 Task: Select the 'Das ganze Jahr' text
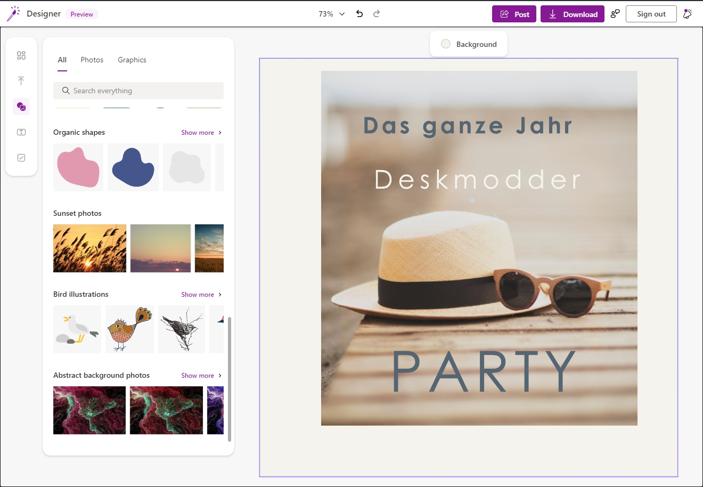(468, 126)
